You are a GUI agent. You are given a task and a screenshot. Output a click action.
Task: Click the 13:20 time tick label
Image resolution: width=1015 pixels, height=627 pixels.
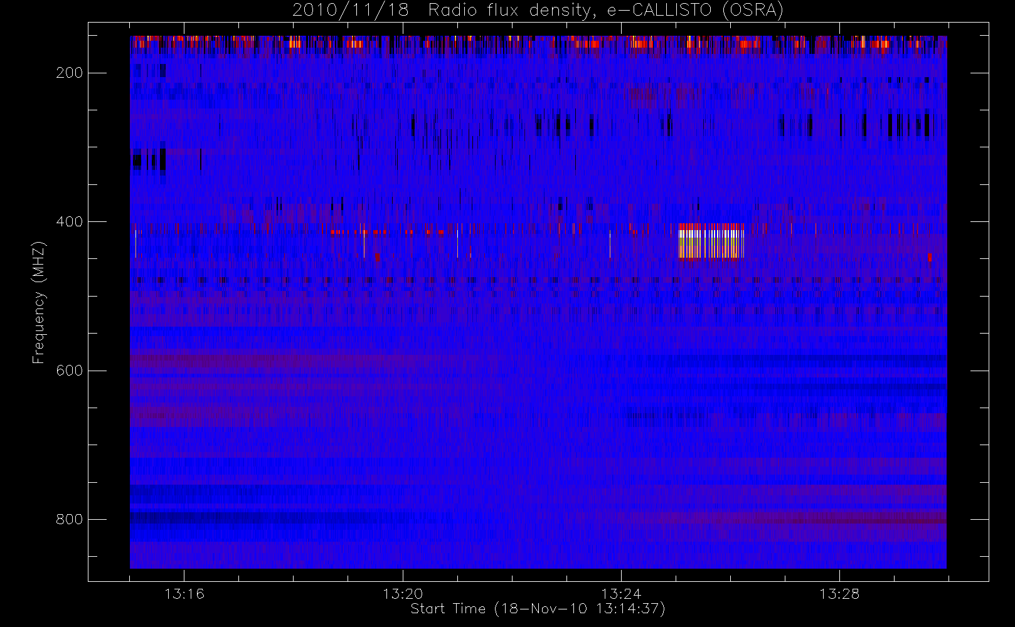click(x=403, y=593)
